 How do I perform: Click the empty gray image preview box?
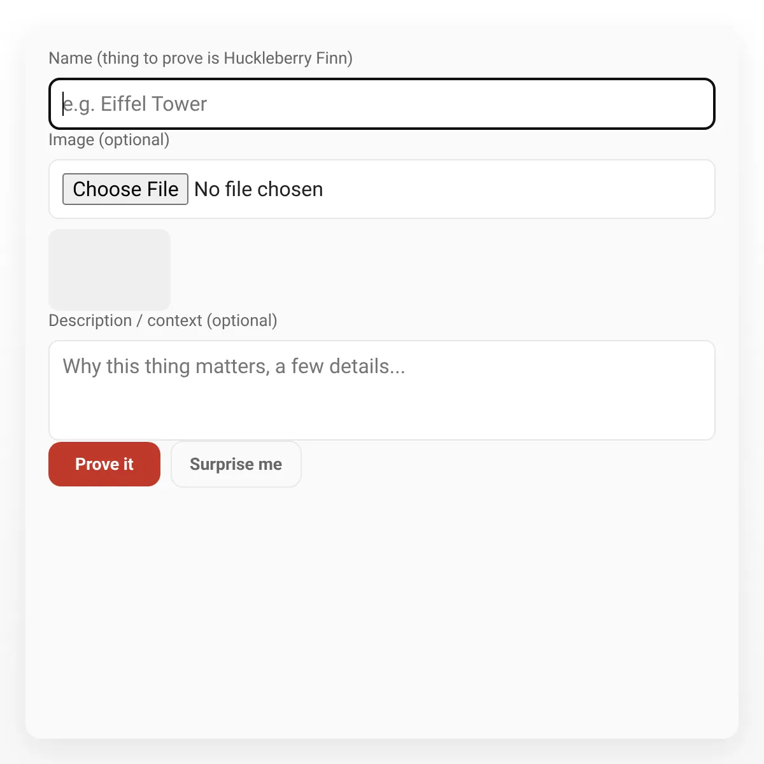110,270
